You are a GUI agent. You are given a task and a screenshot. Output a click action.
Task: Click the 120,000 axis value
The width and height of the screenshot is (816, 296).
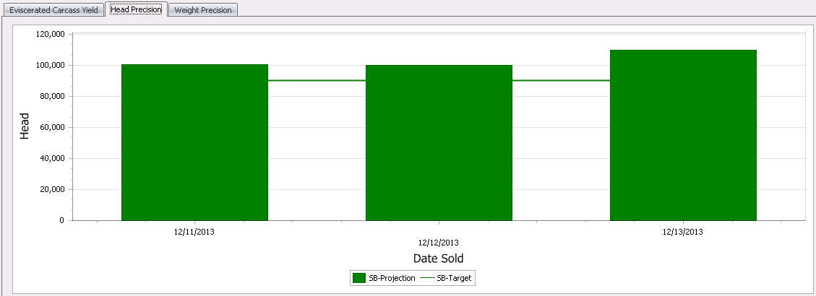coord(51,35)
